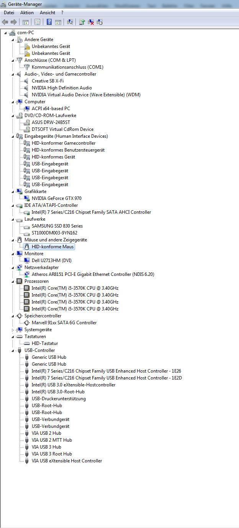239x528 pixels.
Task: Select ACPI x64-based PC
Action: pyautogui.click(x=51, y=109)
